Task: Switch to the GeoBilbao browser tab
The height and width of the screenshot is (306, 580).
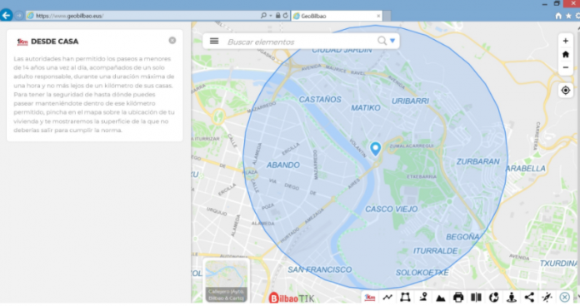Action: tap(336, 16)
